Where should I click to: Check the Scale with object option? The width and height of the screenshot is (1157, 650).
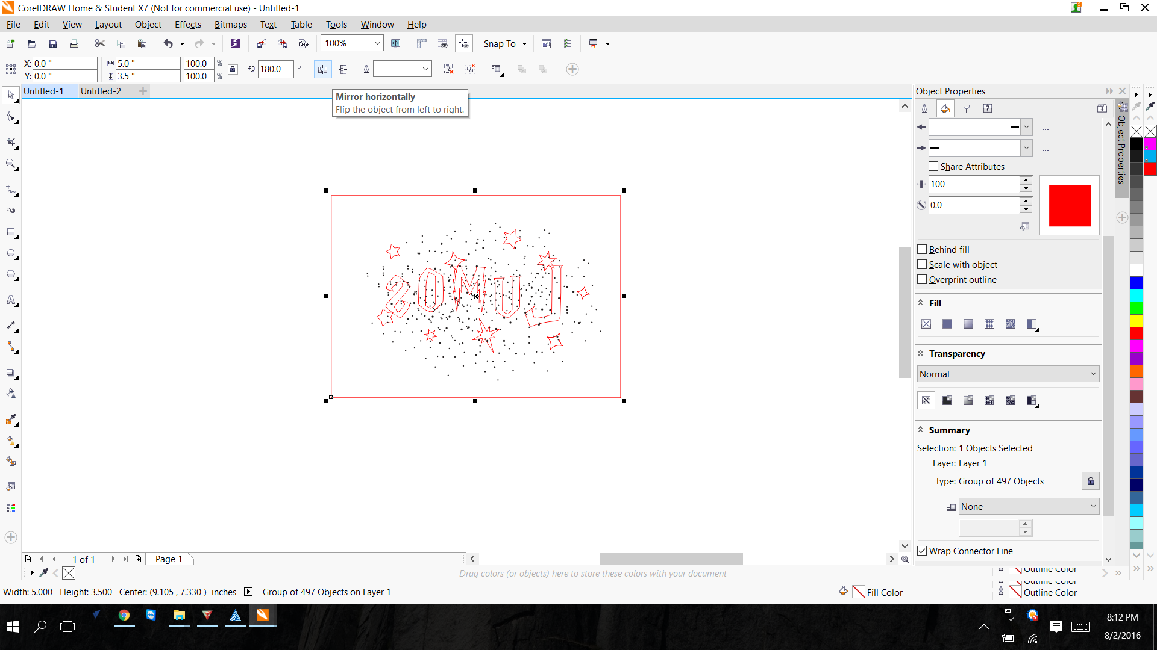click(922, 264)
